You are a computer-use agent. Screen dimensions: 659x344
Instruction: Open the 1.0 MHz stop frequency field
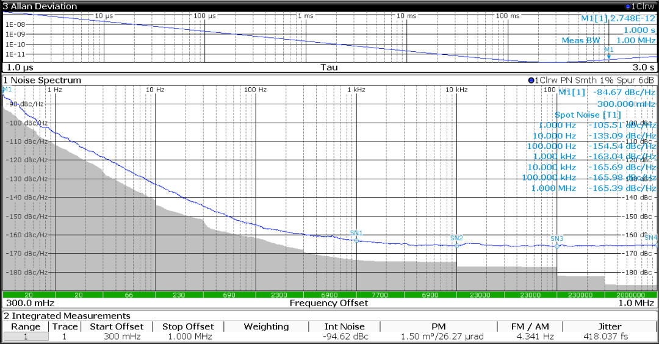(636, 303)
